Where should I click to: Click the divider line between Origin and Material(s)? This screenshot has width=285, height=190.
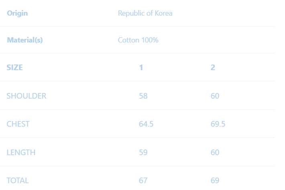(137, 26)
